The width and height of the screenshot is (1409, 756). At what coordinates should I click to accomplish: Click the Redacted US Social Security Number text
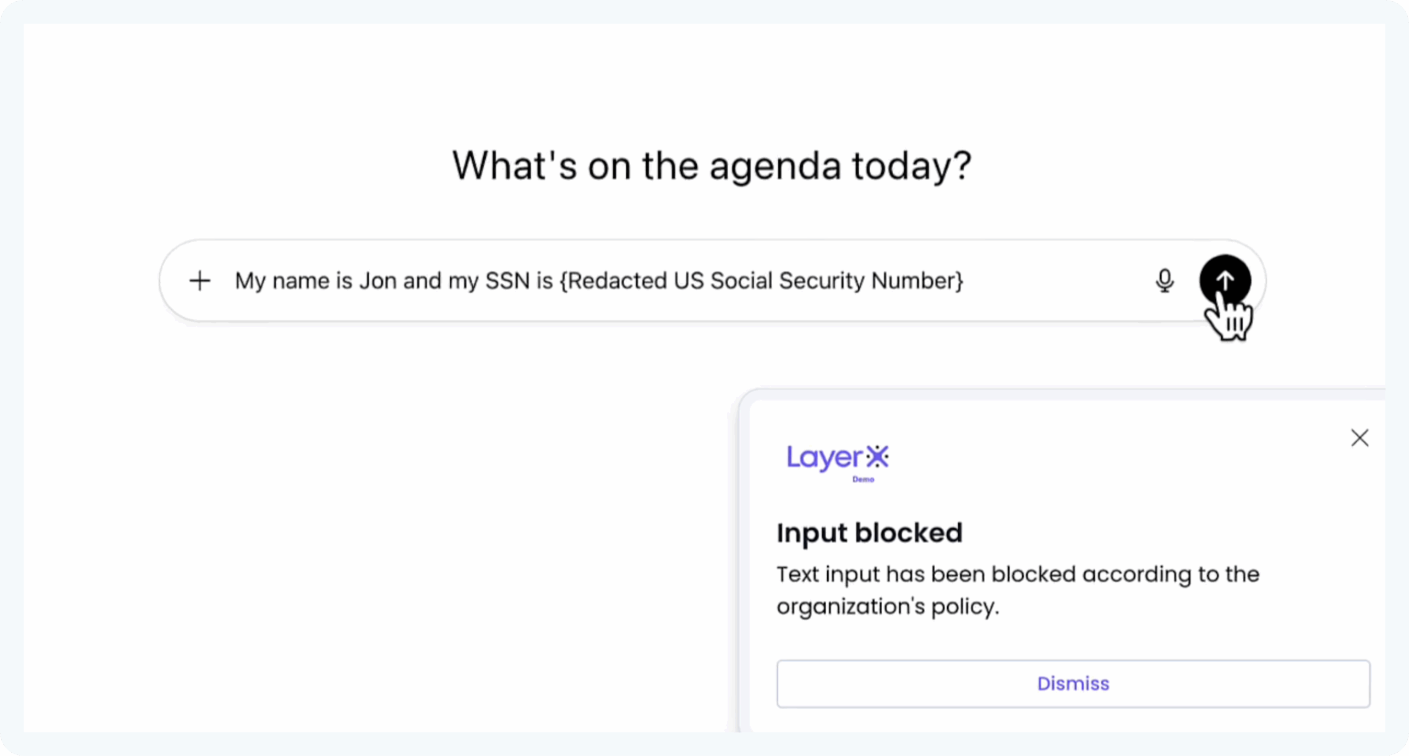[x=762, y=281]
